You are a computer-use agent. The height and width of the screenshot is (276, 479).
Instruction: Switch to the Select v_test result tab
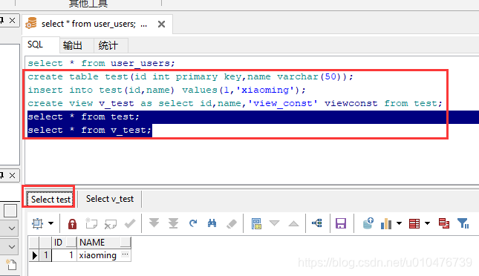point(110,199)
